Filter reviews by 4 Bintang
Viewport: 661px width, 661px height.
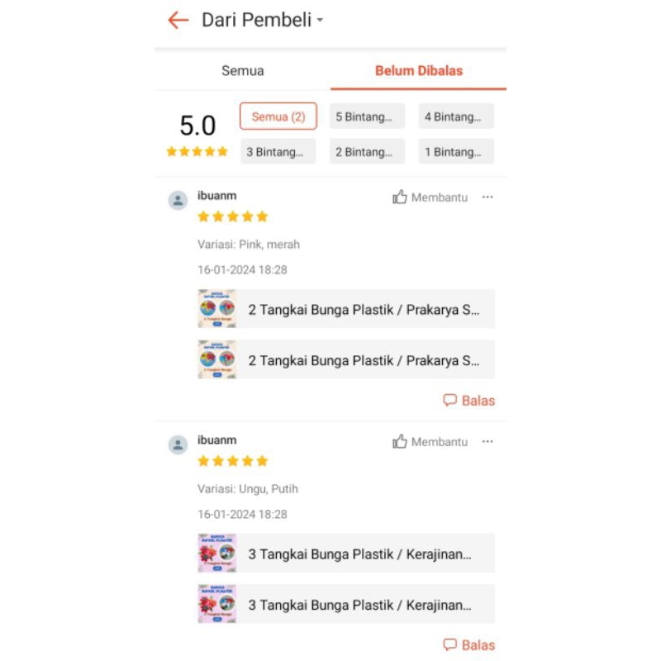click(456, 117)
